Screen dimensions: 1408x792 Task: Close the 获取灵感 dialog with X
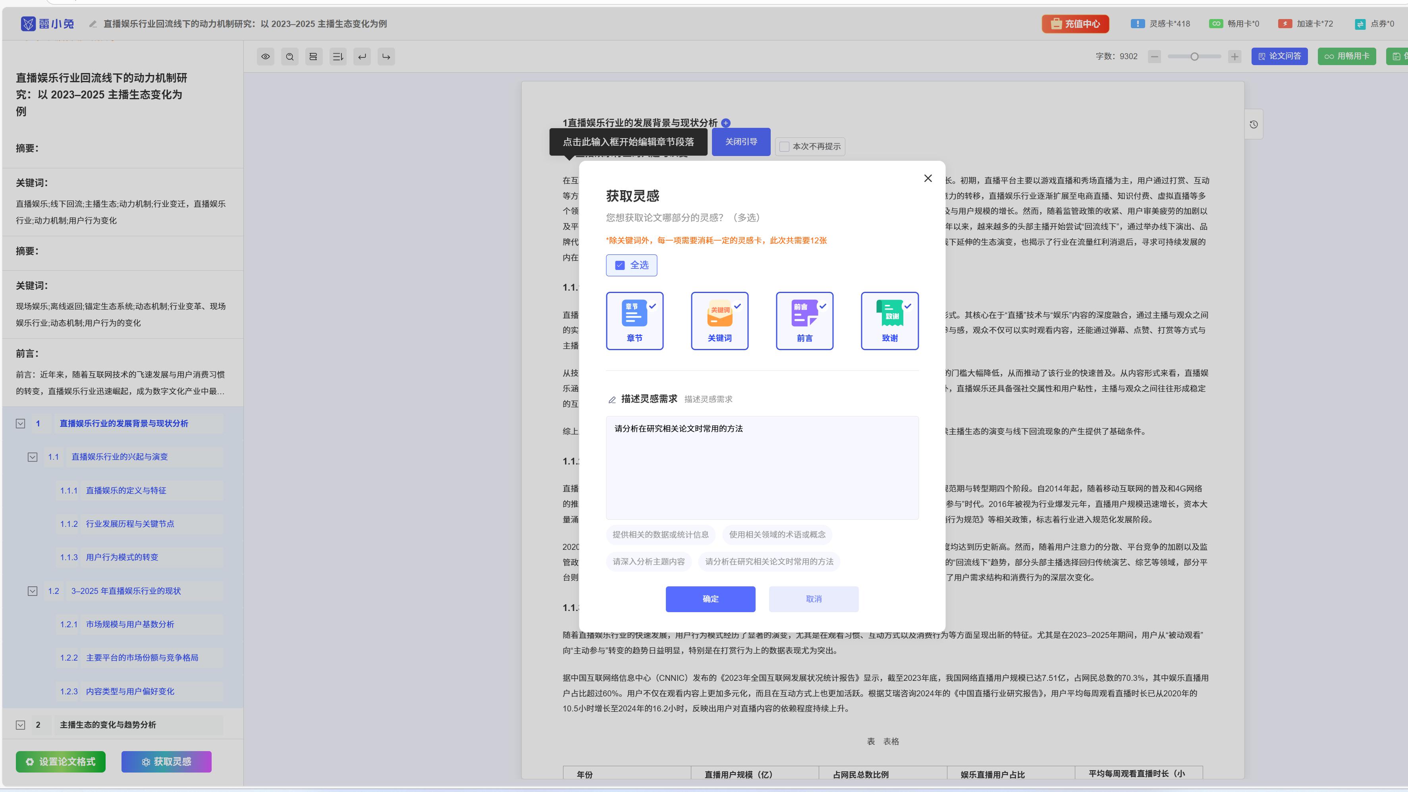point(928,178)
